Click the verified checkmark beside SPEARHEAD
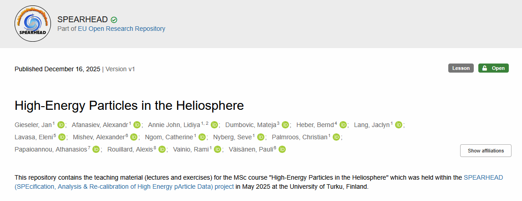522x201 pixels. tap(114, 20)
